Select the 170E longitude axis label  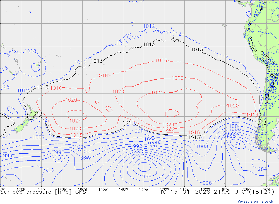coord(21,190)
